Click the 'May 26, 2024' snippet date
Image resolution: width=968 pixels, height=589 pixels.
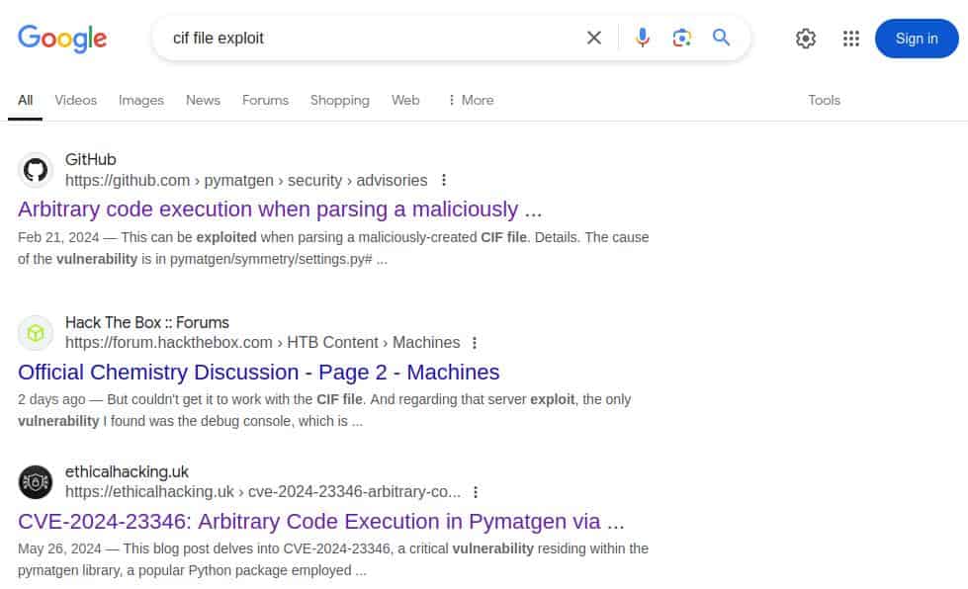(59, 548)
